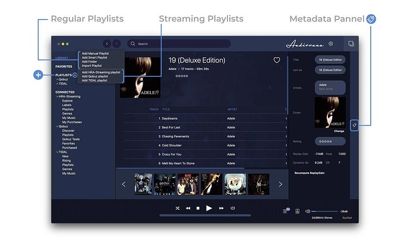
Task: Rate the album with stars under the title
Action: coord(182,76)
